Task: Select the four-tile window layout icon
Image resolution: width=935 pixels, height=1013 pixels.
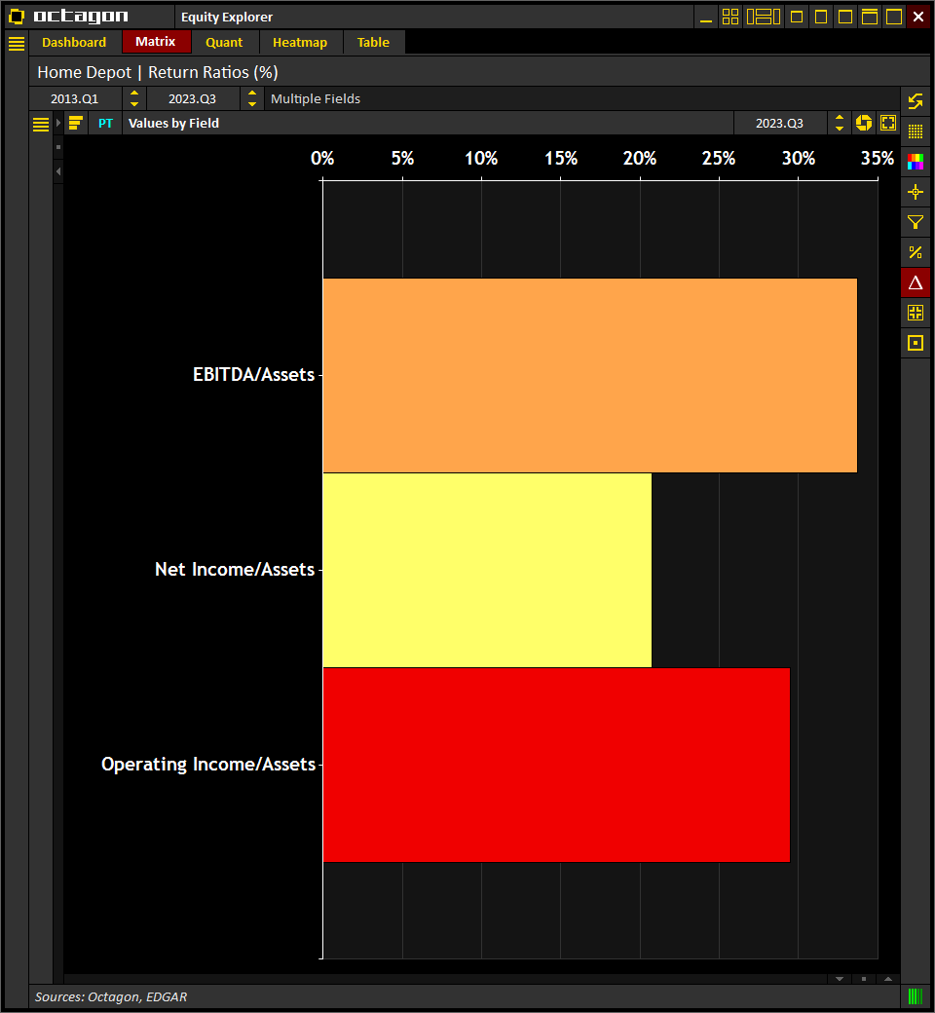Action: click(730, 17)
